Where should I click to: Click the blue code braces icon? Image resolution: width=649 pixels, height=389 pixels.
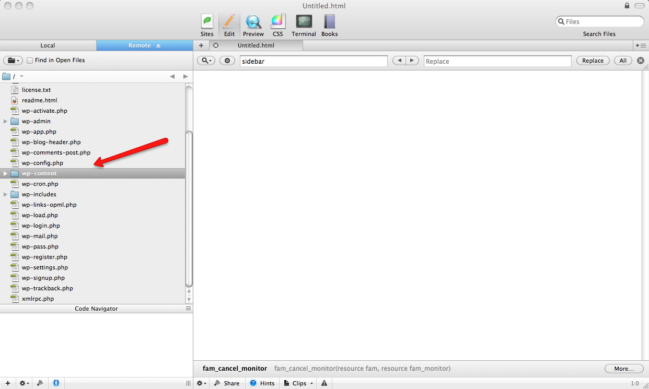pyautogui.click(x=56, y=383)
